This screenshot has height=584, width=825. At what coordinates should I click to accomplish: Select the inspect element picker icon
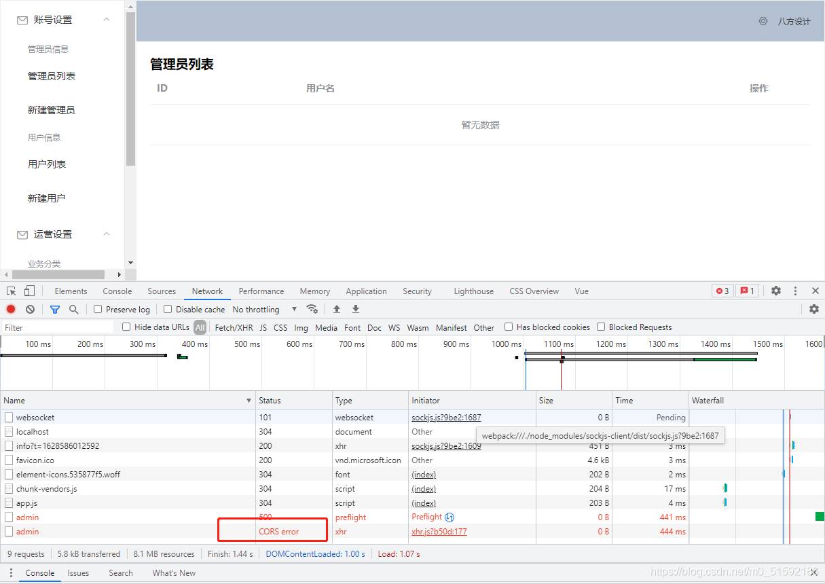pyautogui.click(x=12, y=291)
